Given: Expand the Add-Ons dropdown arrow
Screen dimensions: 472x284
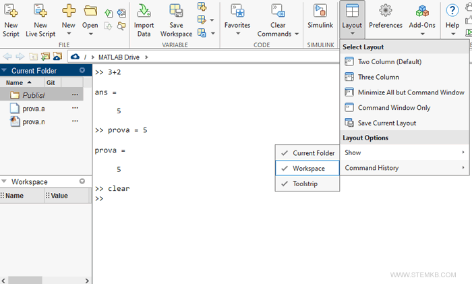Looking at the screenshot, I should pyautogui.click(x=422, y=34).
